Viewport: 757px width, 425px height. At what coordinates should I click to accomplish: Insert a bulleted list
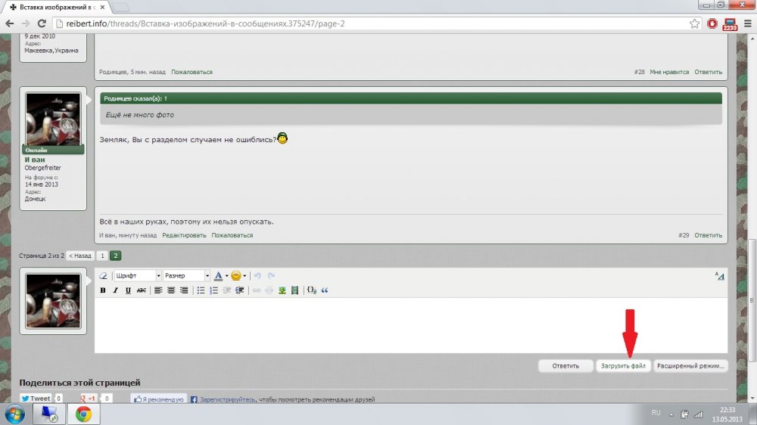[x=201, y=290]
